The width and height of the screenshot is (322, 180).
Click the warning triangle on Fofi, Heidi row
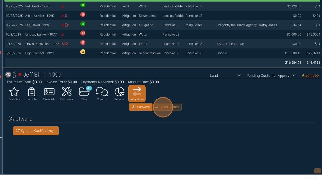(x=63, y=6)
